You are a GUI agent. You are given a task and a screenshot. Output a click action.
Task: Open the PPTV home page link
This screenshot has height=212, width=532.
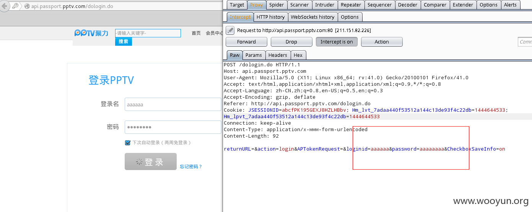point(196,33)
